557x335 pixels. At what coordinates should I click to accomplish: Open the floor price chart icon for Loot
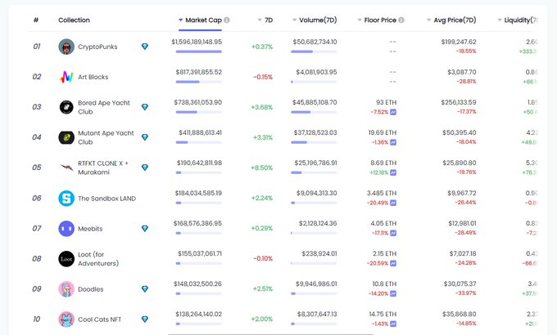tap(393, 263)
